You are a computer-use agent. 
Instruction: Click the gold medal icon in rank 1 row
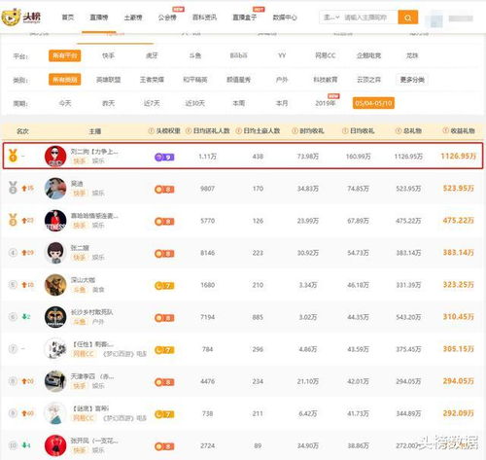tap(13, 156)
